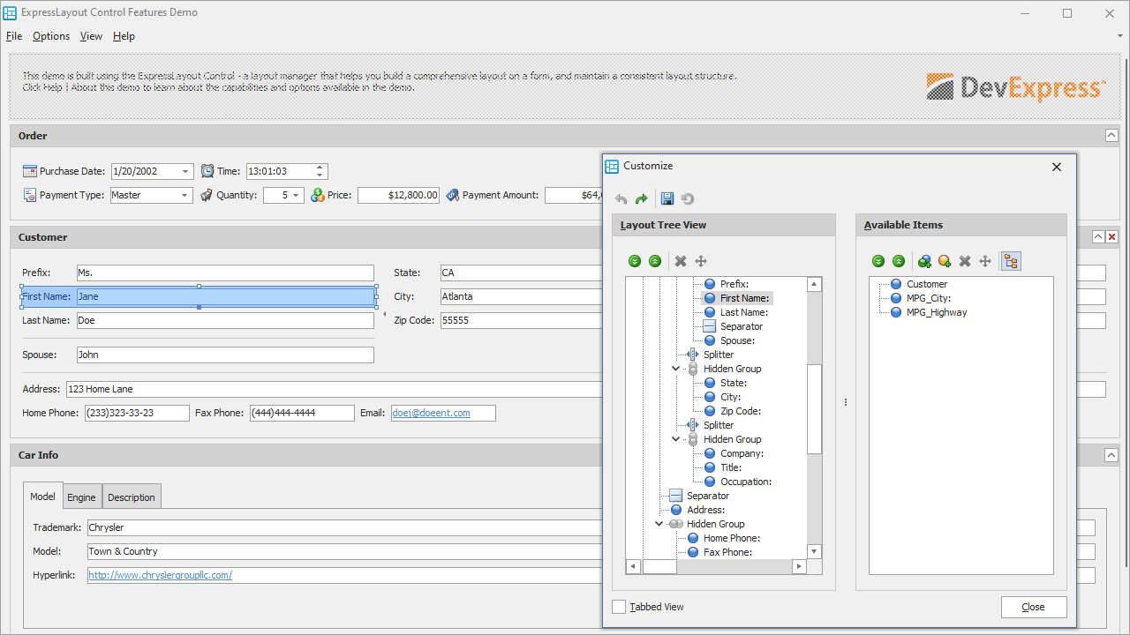Toggle tree view mode icon in Available Items
The width and height of the screenshot is (1130, 635).
tap(1011, 261)
